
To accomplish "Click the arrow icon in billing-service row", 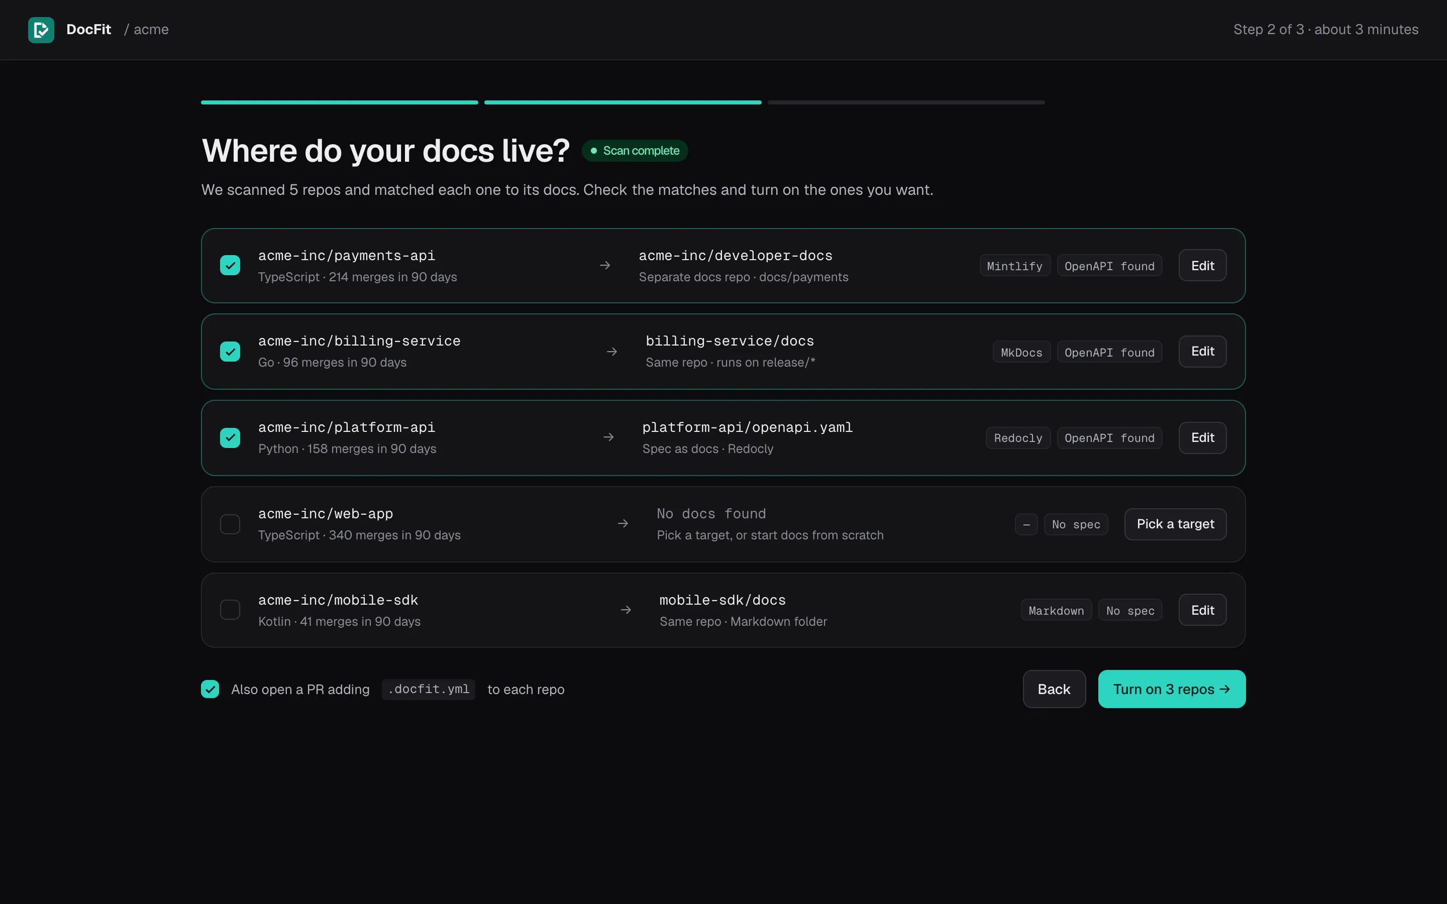I will (x=611, y=352).
